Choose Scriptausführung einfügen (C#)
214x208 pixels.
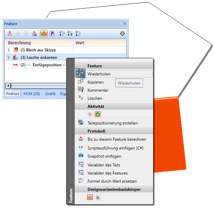[114, 148]
